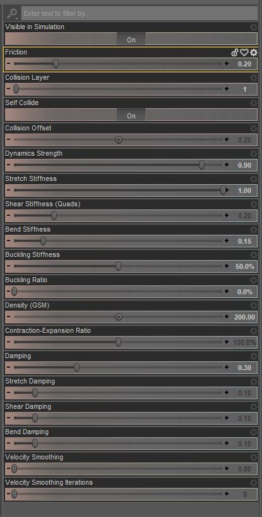Click the Dynamics Strength slider handle

[202, 165]
